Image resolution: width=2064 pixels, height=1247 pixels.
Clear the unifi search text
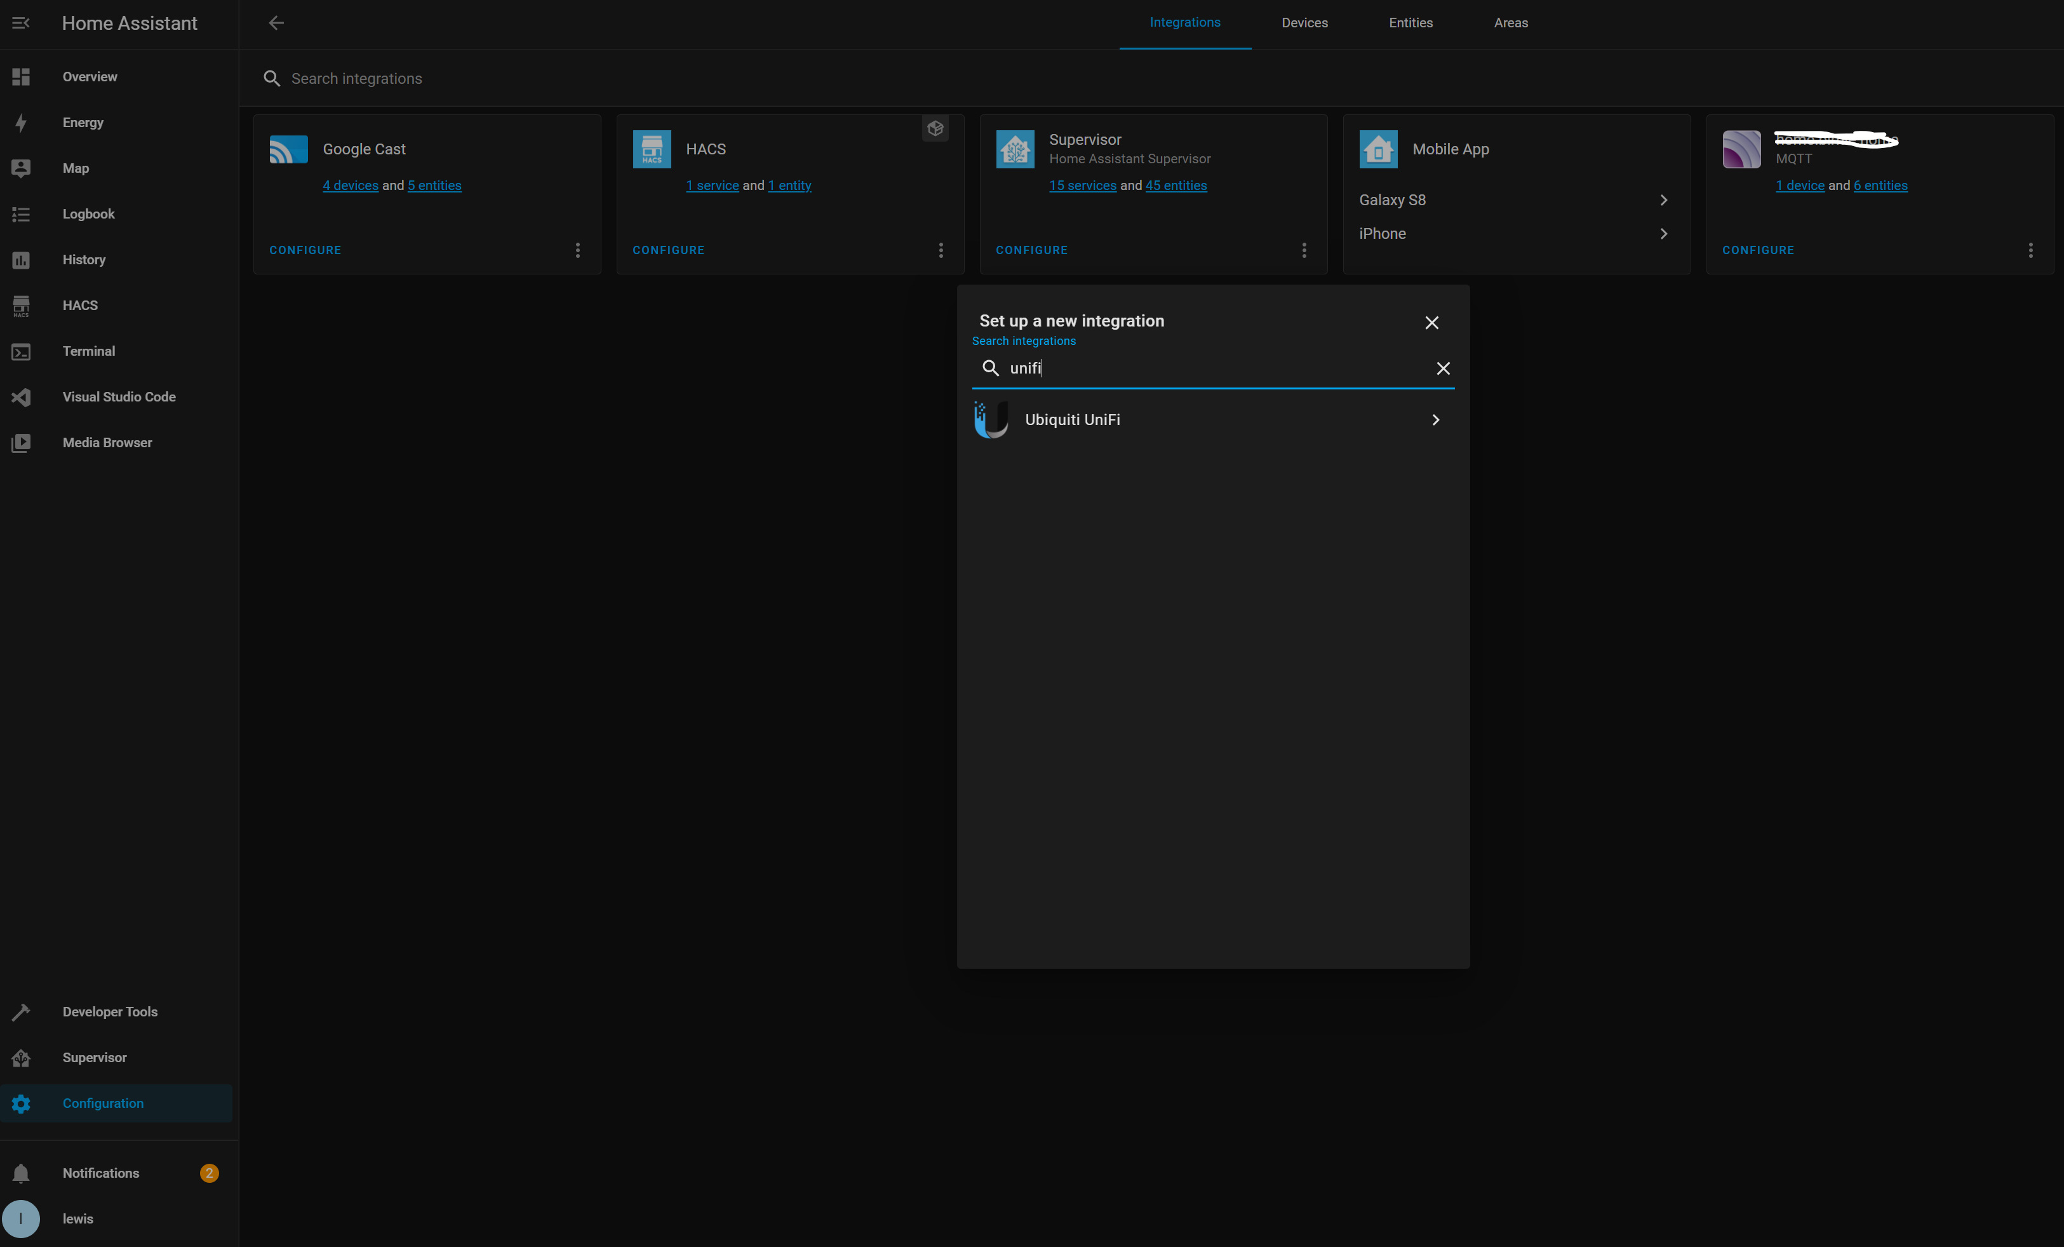[1444, 368]
